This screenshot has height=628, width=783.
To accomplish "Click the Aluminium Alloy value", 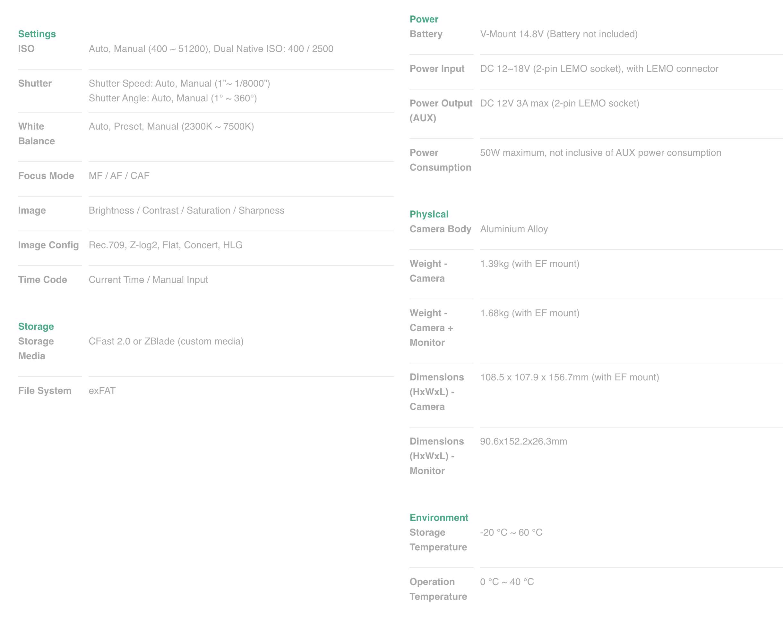I will 513,229.
